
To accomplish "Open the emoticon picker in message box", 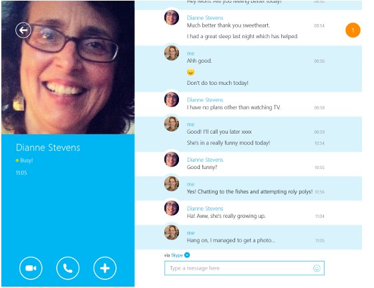I will click(317, 269).
